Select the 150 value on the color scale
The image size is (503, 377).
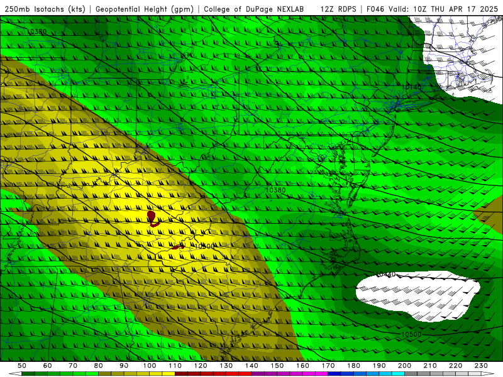(x=277, y=366)
